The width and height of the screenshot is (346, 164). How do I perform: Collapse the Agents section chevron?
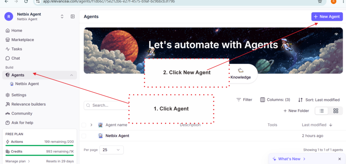(71, 75)
